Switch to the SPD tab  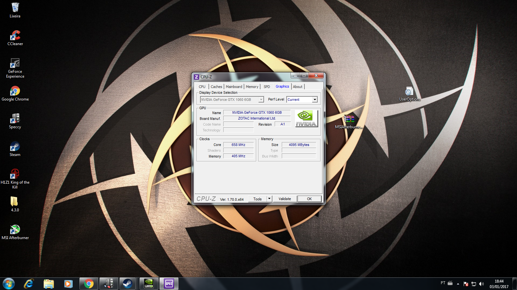[267, 87]
